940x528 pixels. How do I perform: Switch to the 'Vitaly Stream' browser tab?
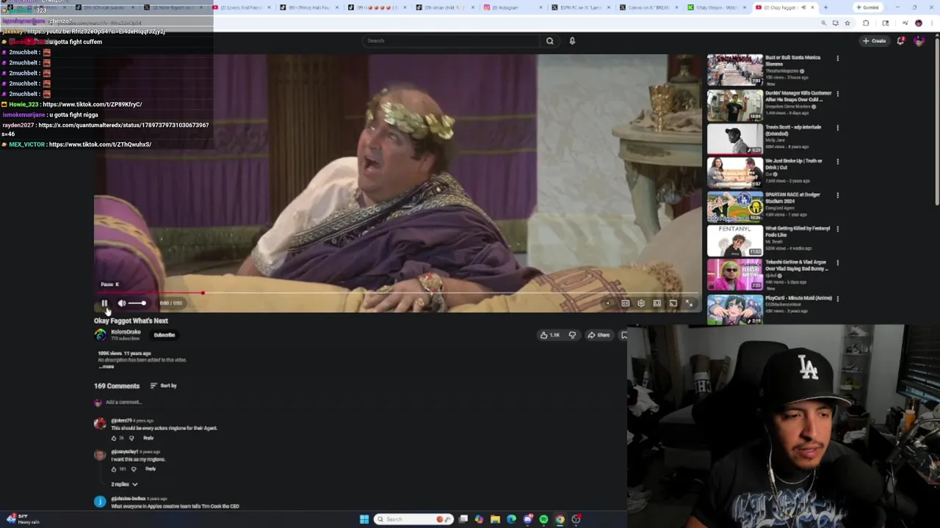pyautogui.click(x=717, y=7)
